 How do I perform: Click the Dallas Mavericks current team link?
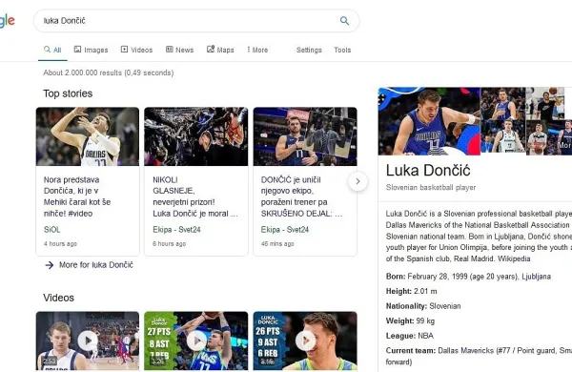(x=465, y=350)
